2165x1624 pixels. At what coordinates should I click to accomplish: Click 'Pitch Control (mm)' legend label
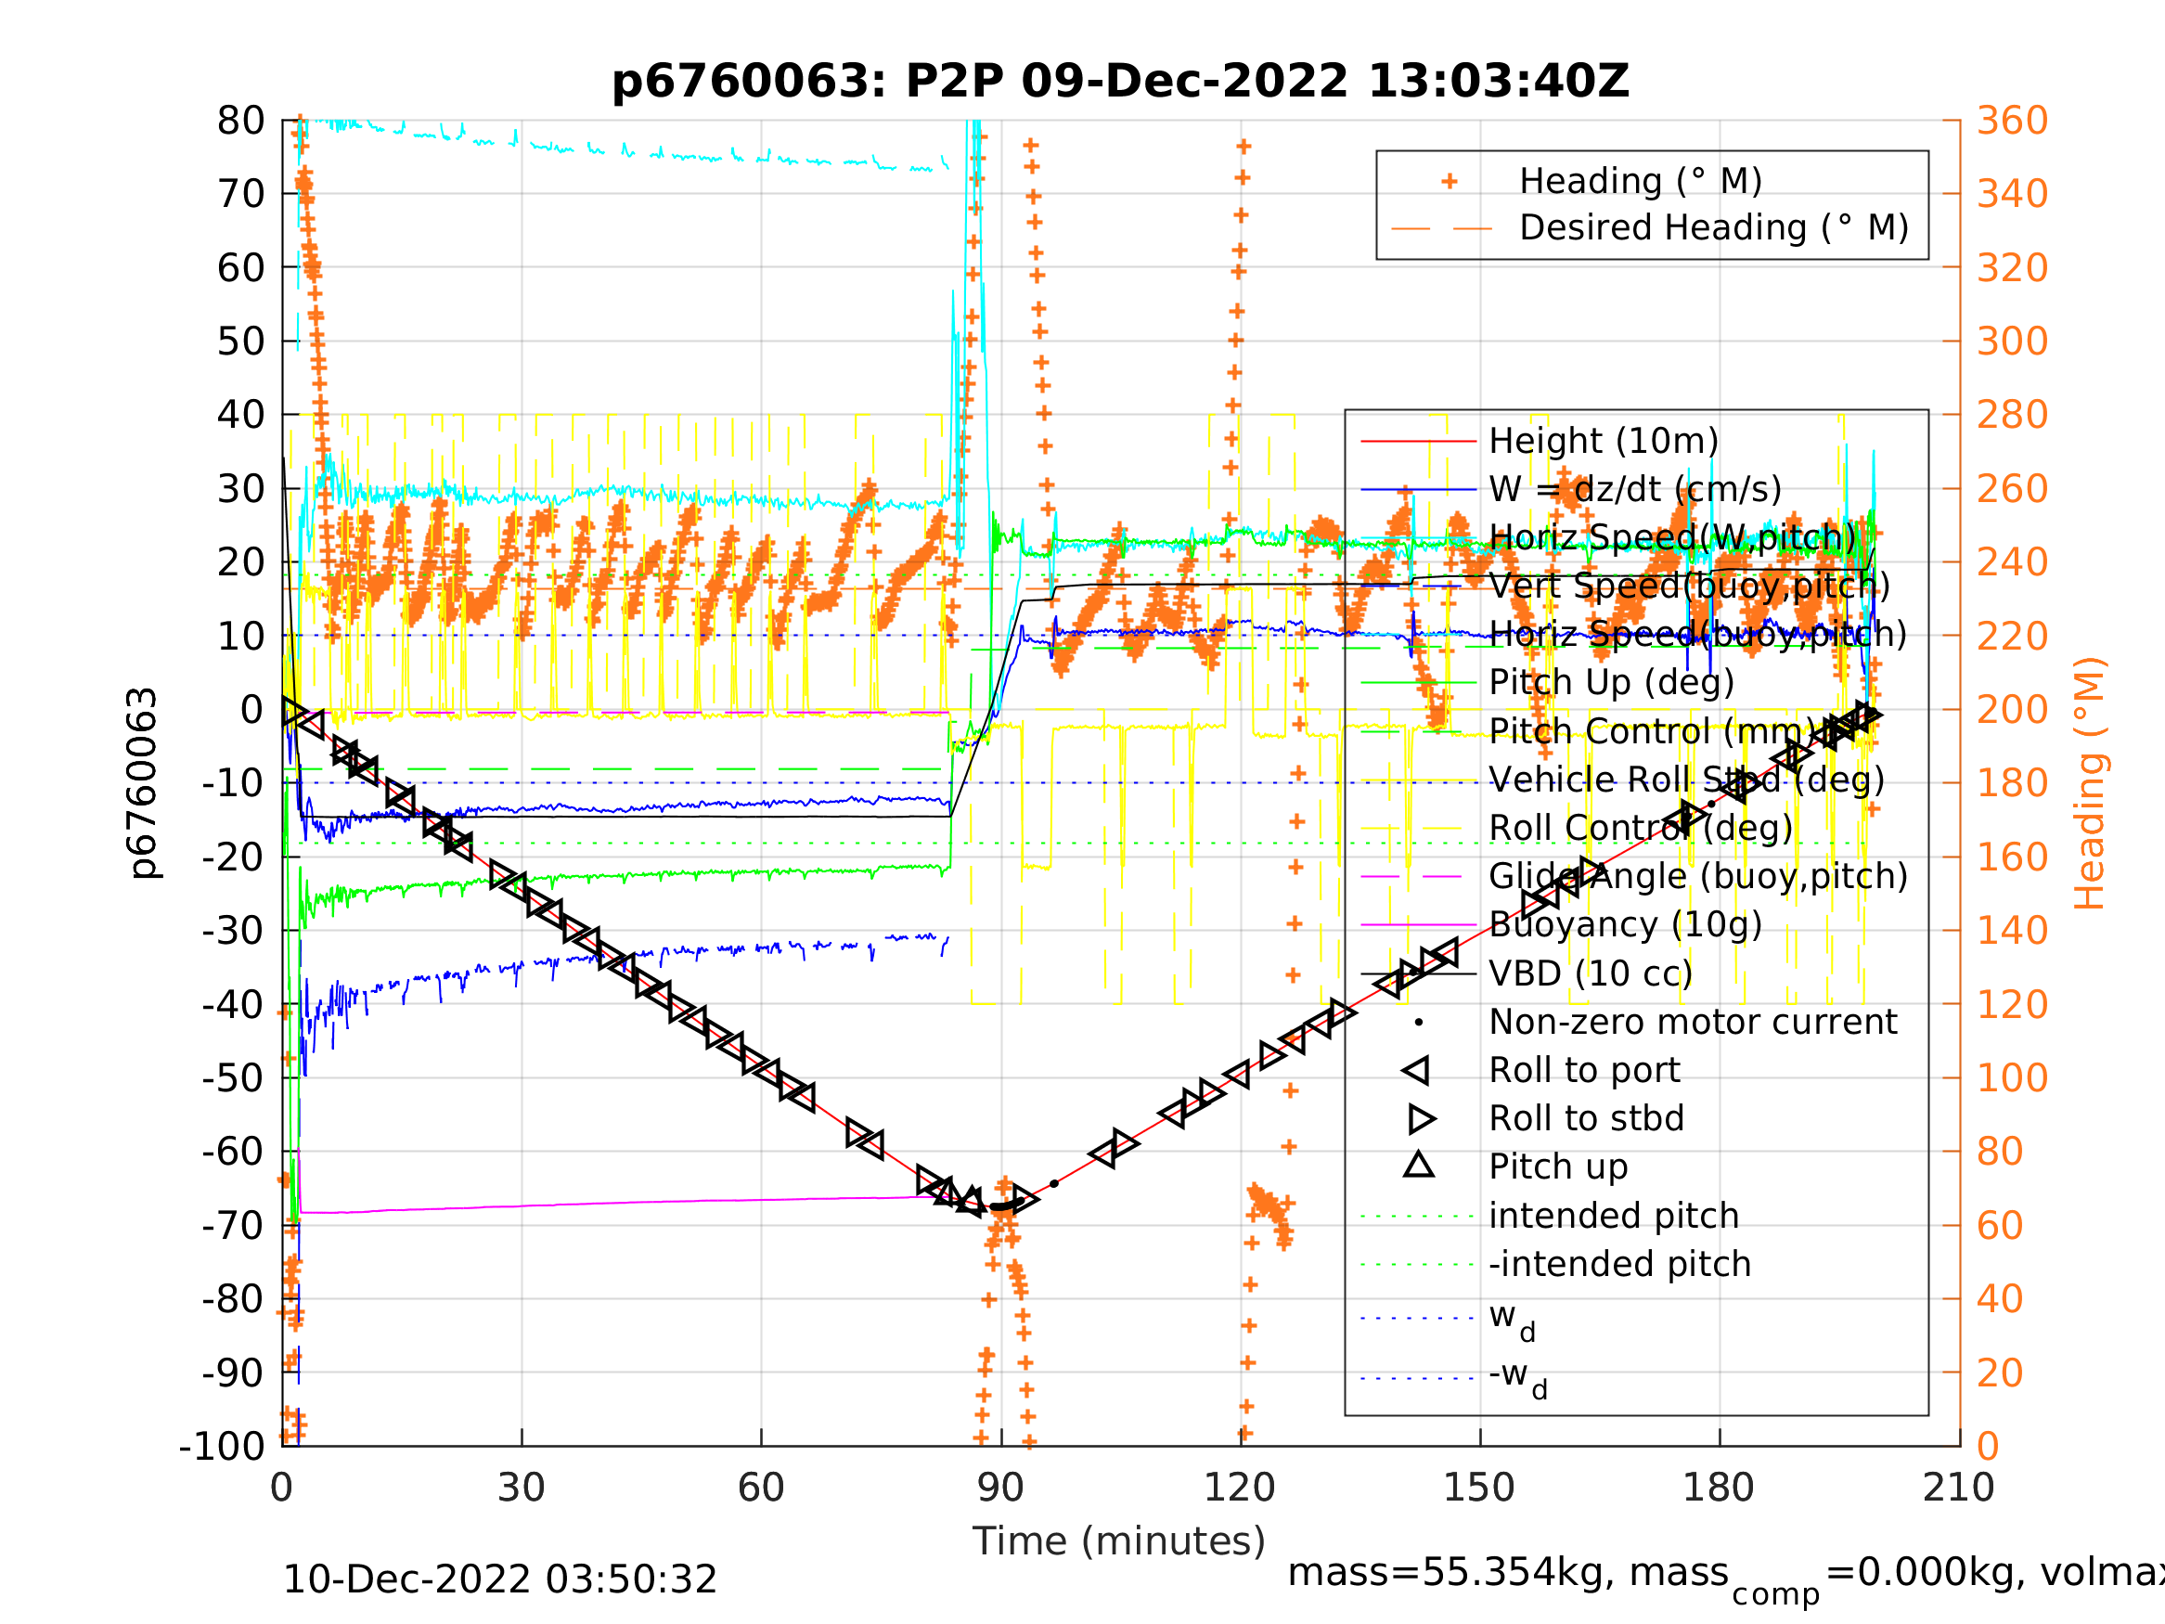pyautogui.click(x=1652, y=731)
